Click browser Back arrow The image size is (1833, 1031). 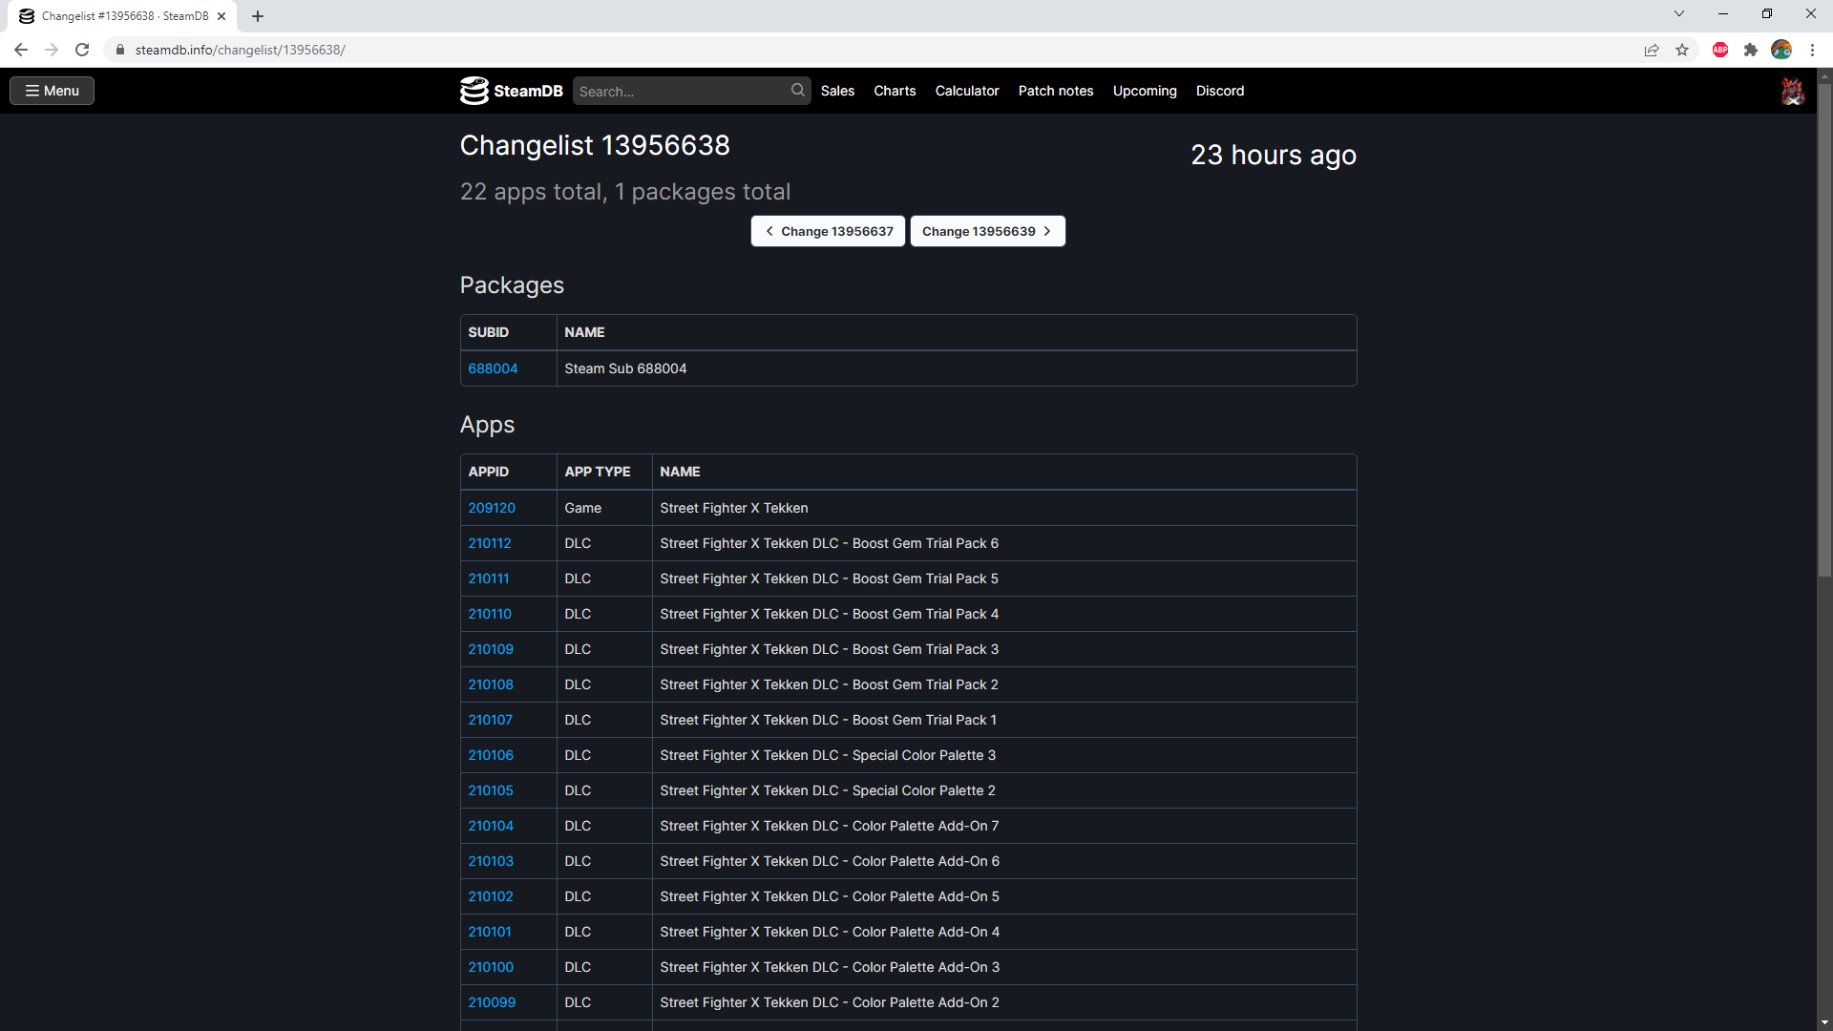21,50
